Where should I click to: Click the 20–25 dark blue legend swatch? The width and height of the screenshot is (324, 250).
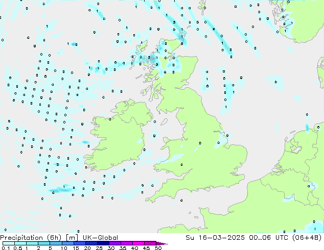pyautogui.click(x=91, y=243)
